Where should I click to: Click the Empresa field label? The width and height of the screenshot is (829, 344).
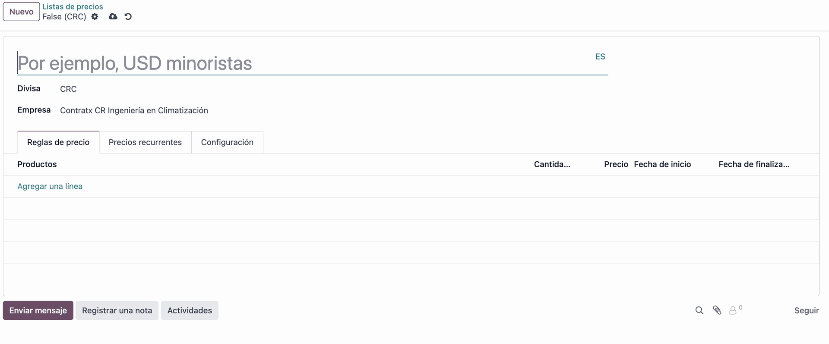(34, 110)
